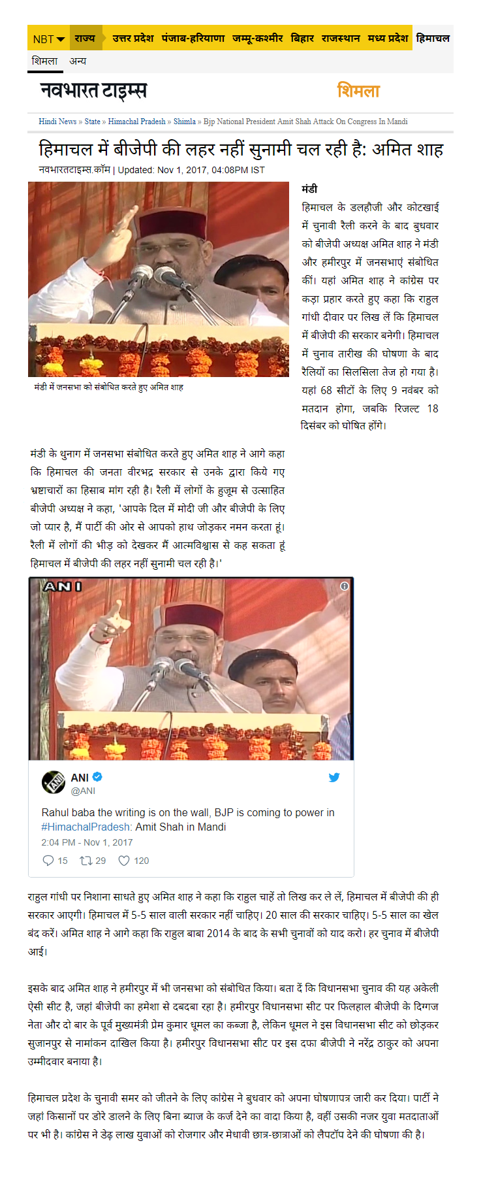Click the Twitter bird icon in tweet

(334, 777)
